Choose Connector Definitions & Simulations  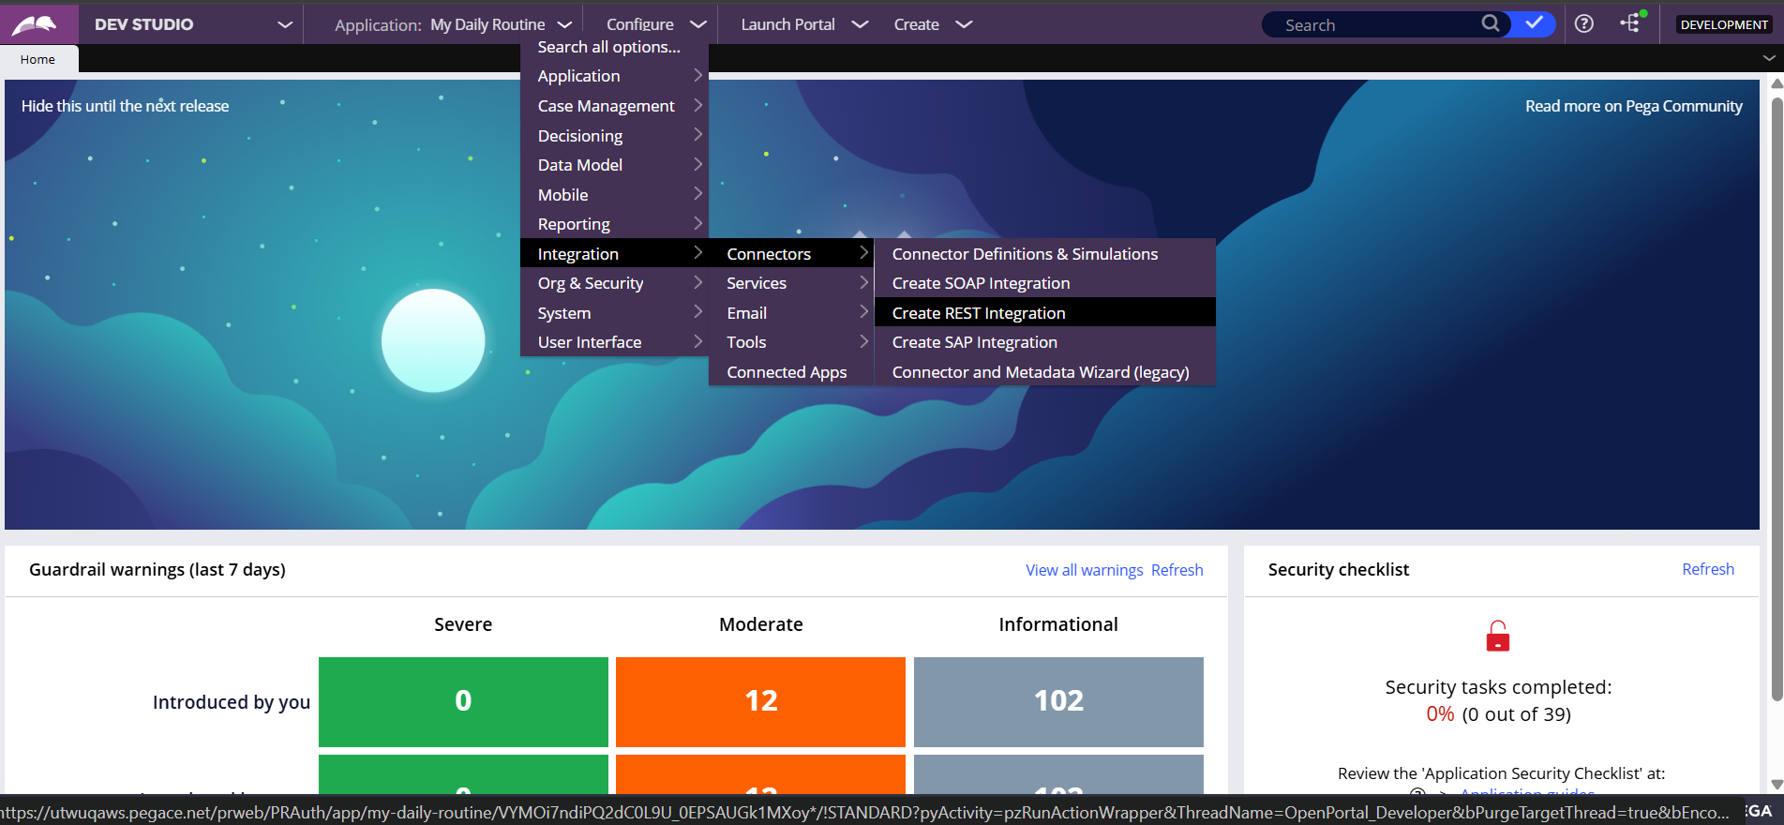click(1024, 254)
